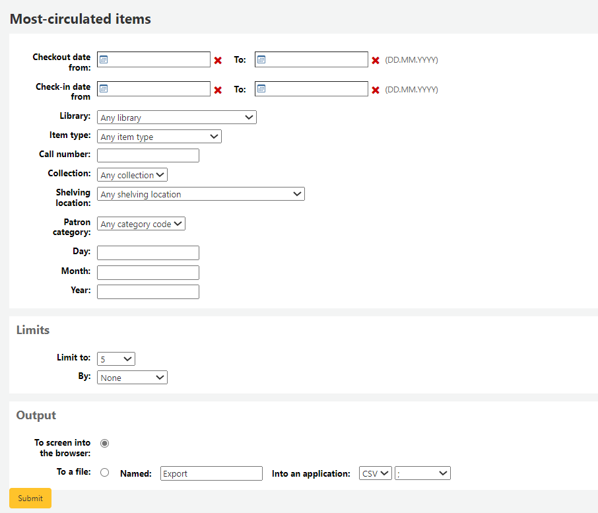The height and width of the screenshot is (513, 598).
Task: Open the Collection dropdown
Action: click(x=131, y=174)
